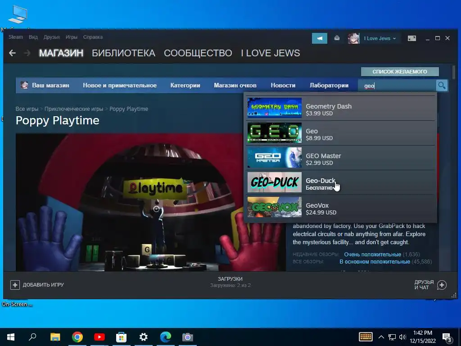
Task: Click the profile avatar in title bar
Action: (353, 38)
